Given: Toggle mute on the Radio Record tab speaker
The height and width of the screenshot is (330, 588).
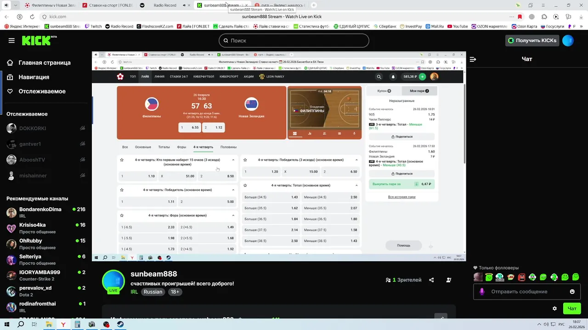Looking at the screenshot, I should pyautogui.click(x=184, y=5).
